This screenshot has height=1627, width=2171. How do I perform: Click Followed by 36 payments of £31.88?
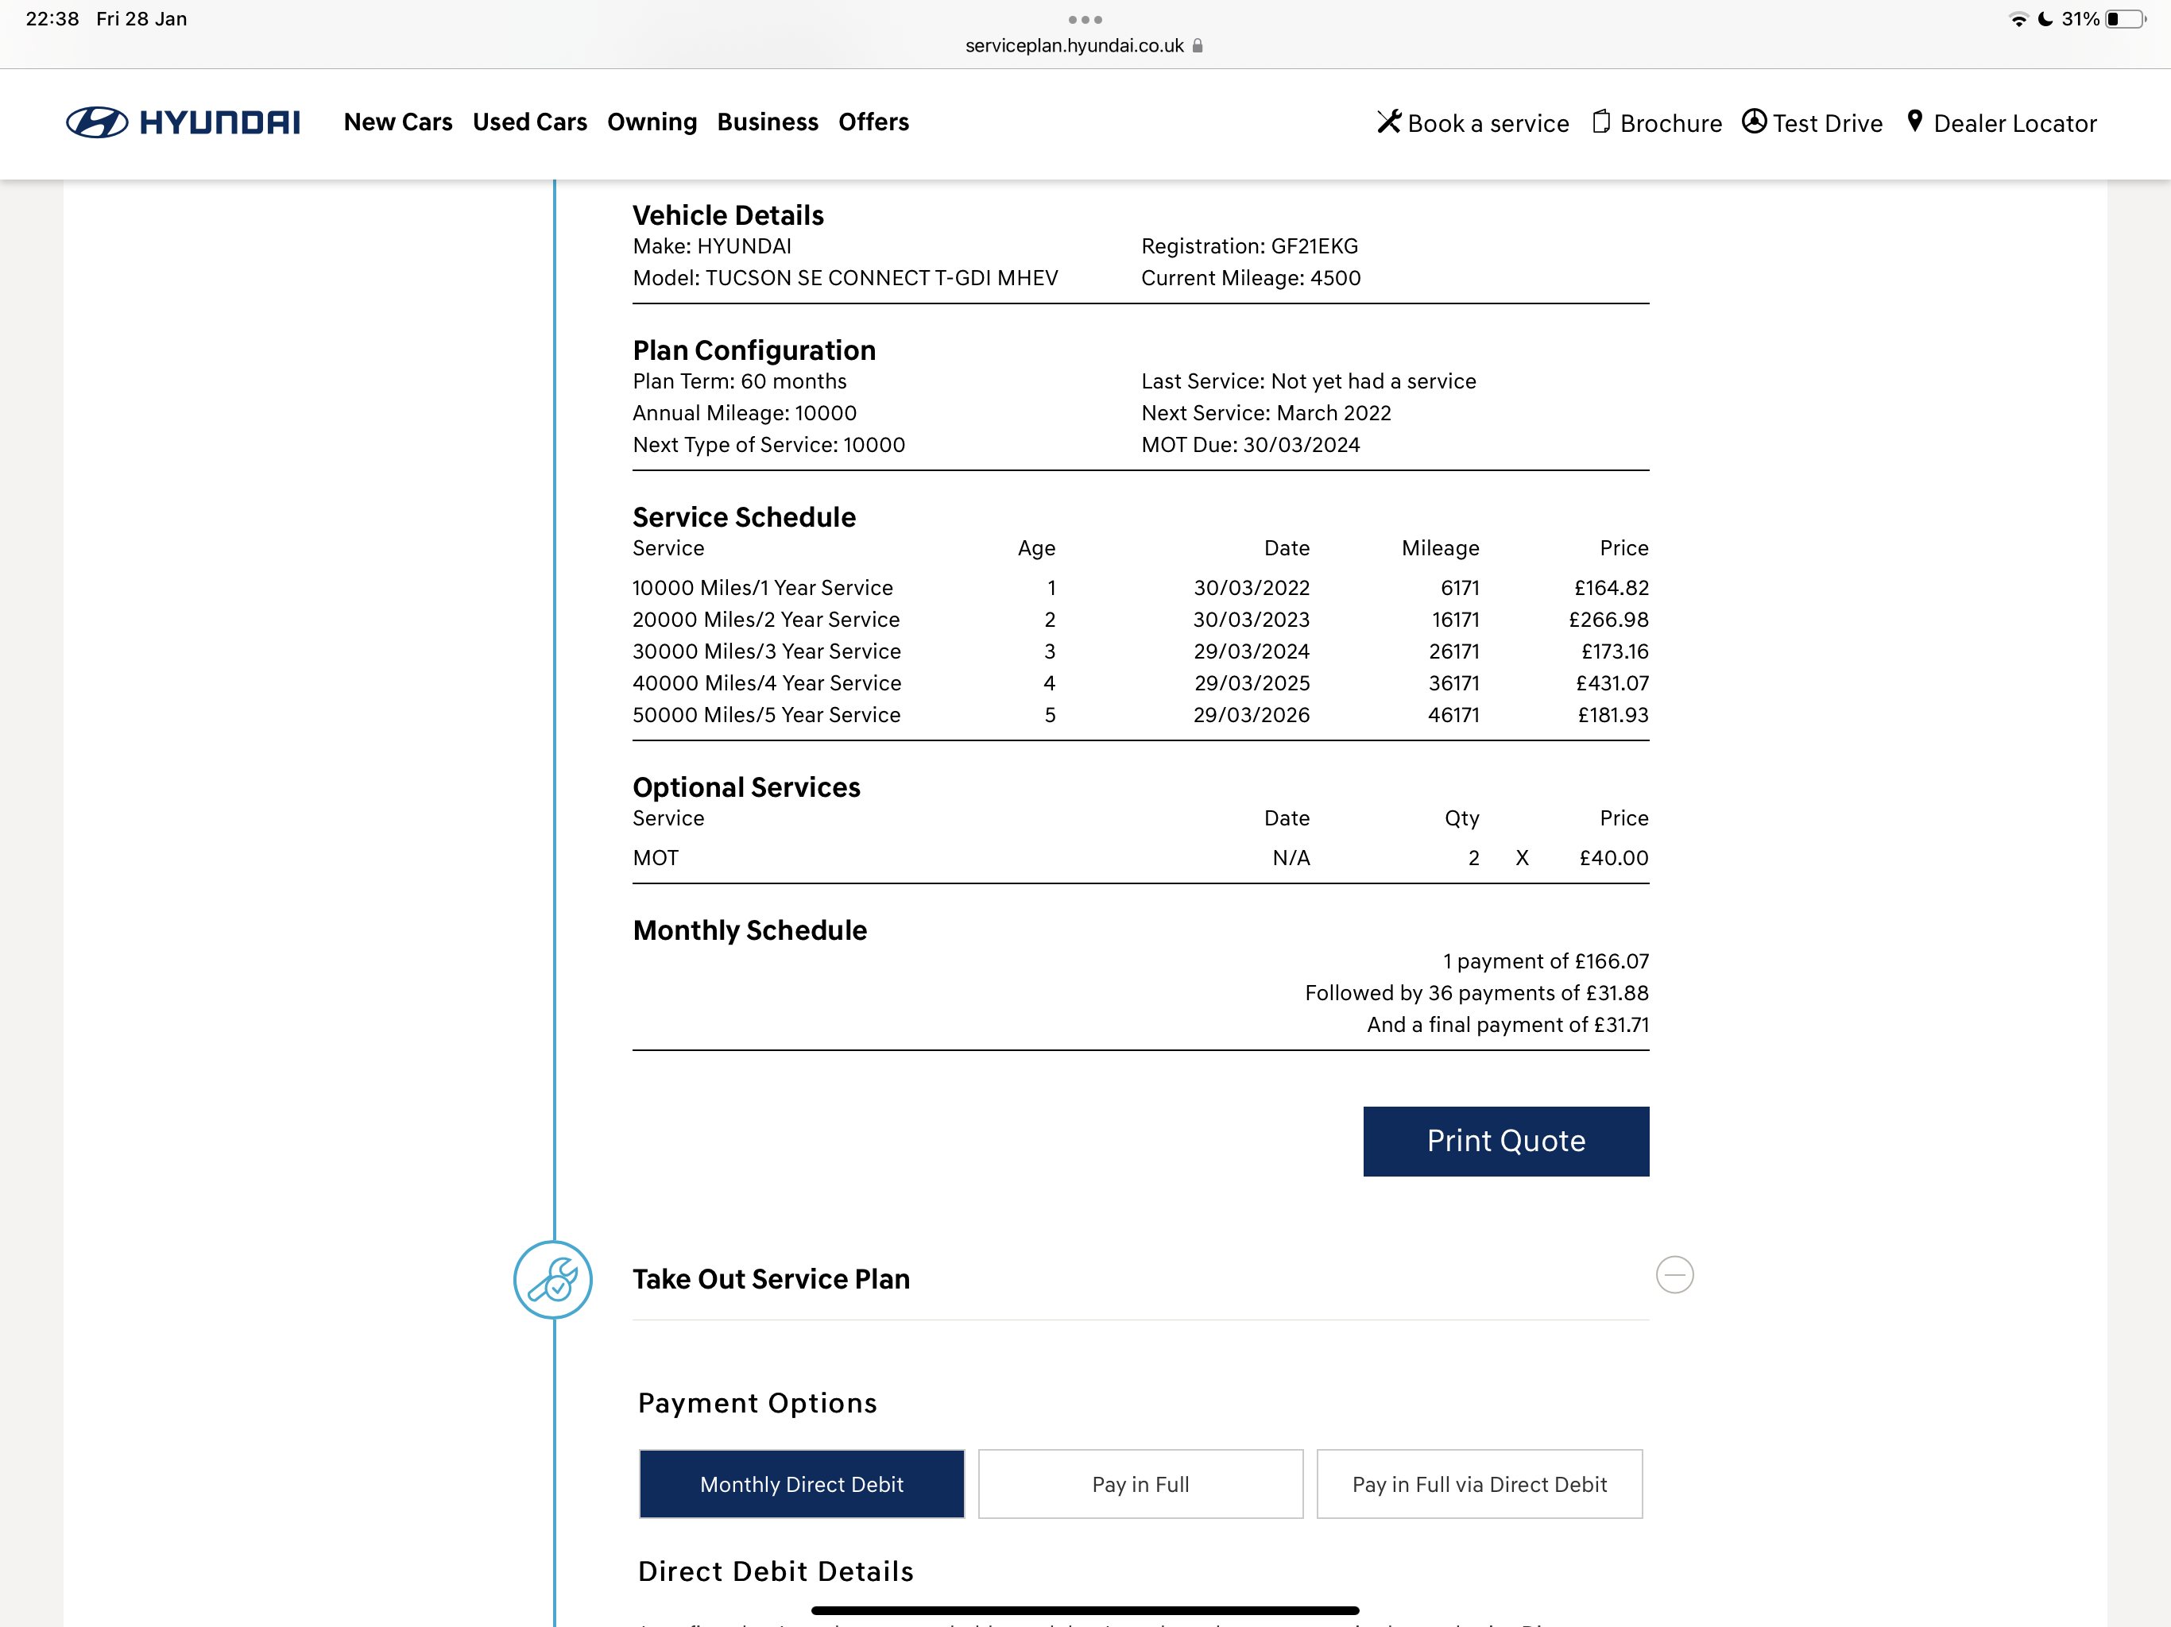click(x=1477, y=993)
